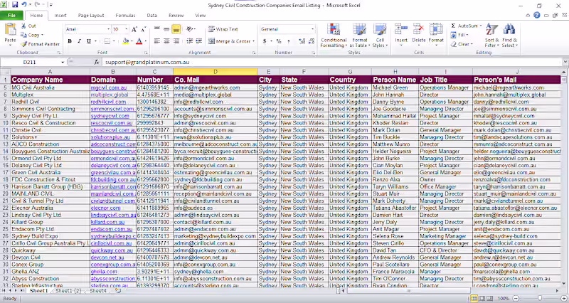Click Increase Indent icon

[199, 41]
